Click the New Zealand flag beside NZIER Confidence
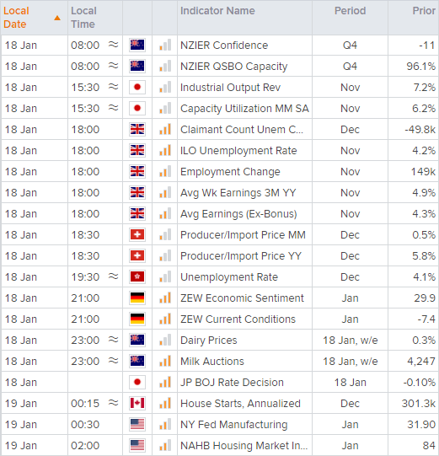Image resolution: width=439 pixels, height=456 pixels. 137,45
